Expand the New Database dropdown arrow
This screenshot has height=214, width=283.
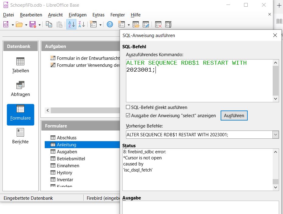[13, 25]
